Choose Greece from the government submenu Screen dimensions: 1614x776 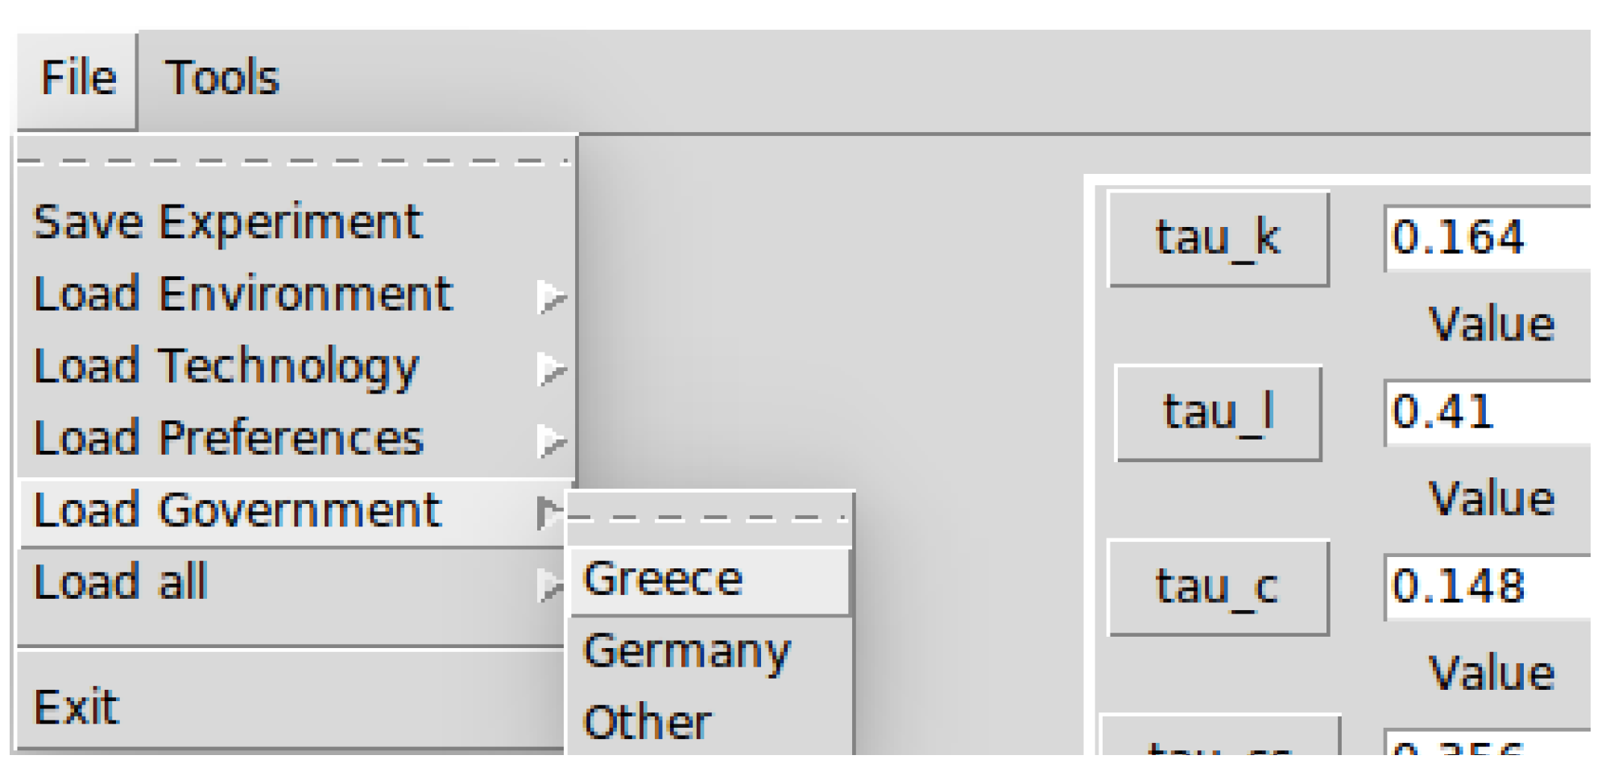(x=663, y=580)
